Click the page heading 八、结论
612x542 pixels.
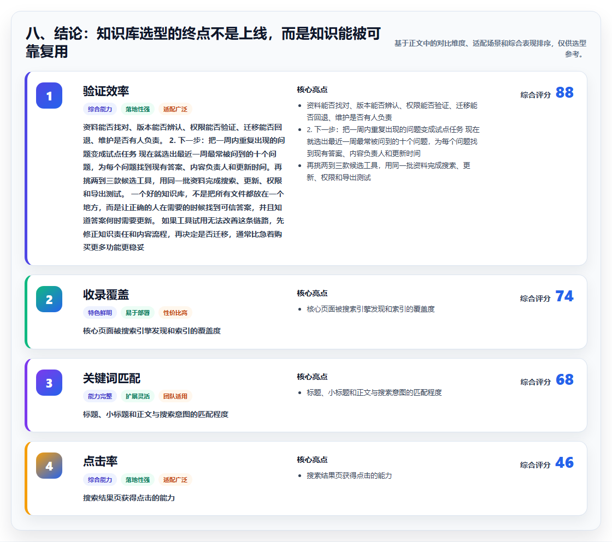tap(203, 43)
